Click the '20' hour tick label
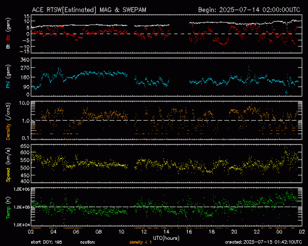 click(x=234, y=232)
